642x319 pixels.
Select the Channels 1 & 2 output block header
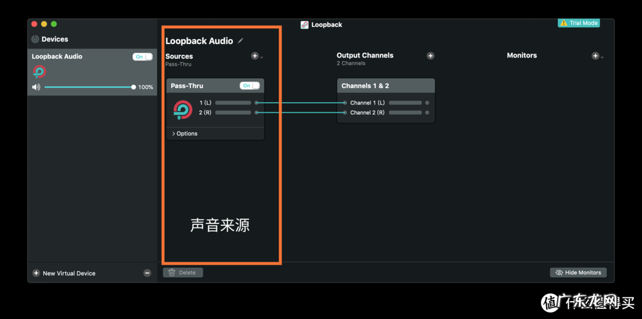[x=385, y=85]
